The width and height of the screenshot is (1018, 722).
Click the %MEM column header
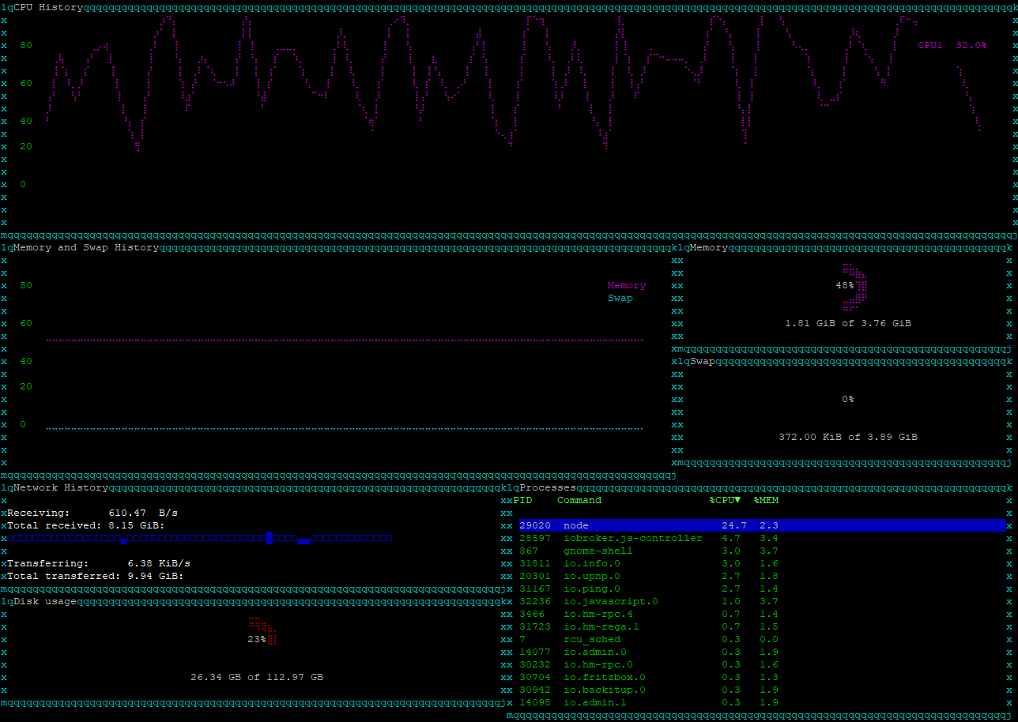(x=766, y=500)
